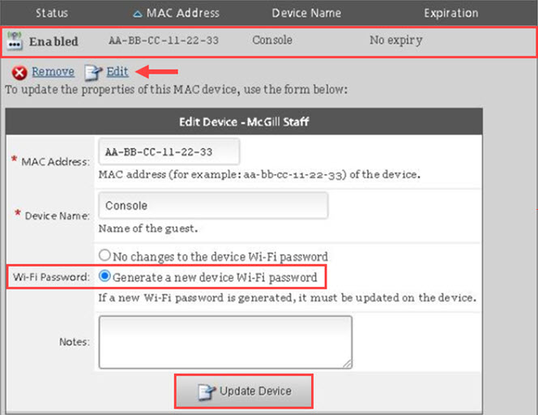The image size is (538, 415).
Task: Click the "To update the properties" instruction text
Action: (177, 90)
